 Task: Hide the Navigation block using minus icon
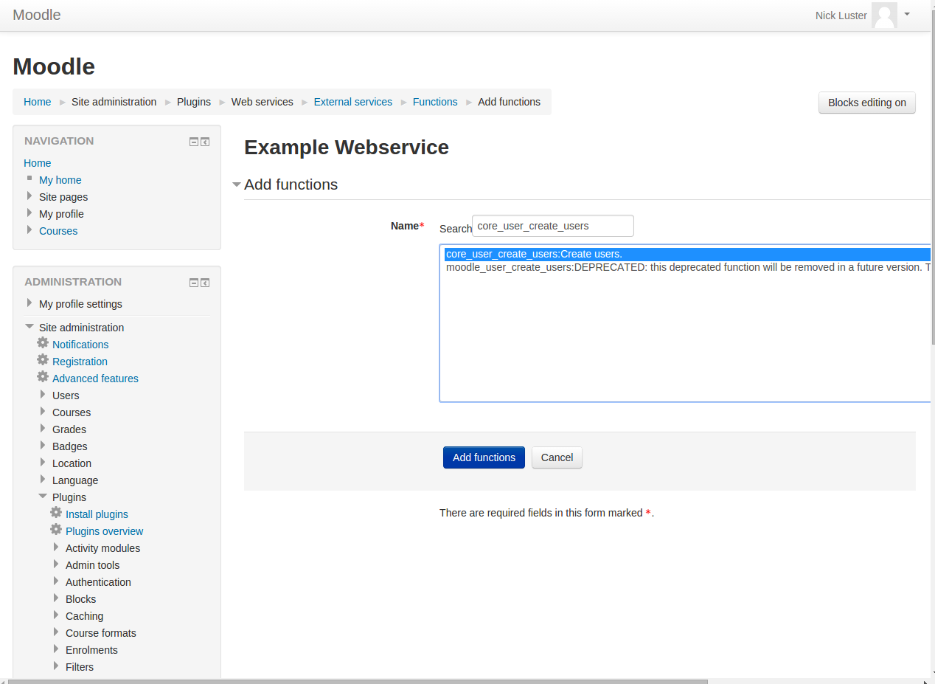point(194,142)
